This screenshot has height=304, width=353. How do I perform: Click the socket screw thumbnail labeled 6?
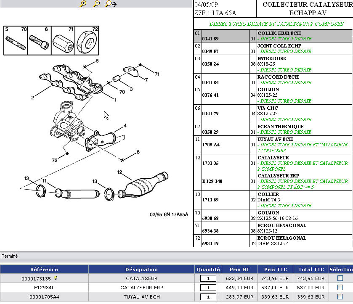click(x=39, y=41)
